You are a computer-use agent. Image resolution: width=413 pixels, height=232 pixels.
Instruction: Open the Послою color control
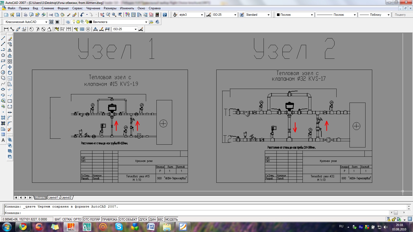pos(294,15)
